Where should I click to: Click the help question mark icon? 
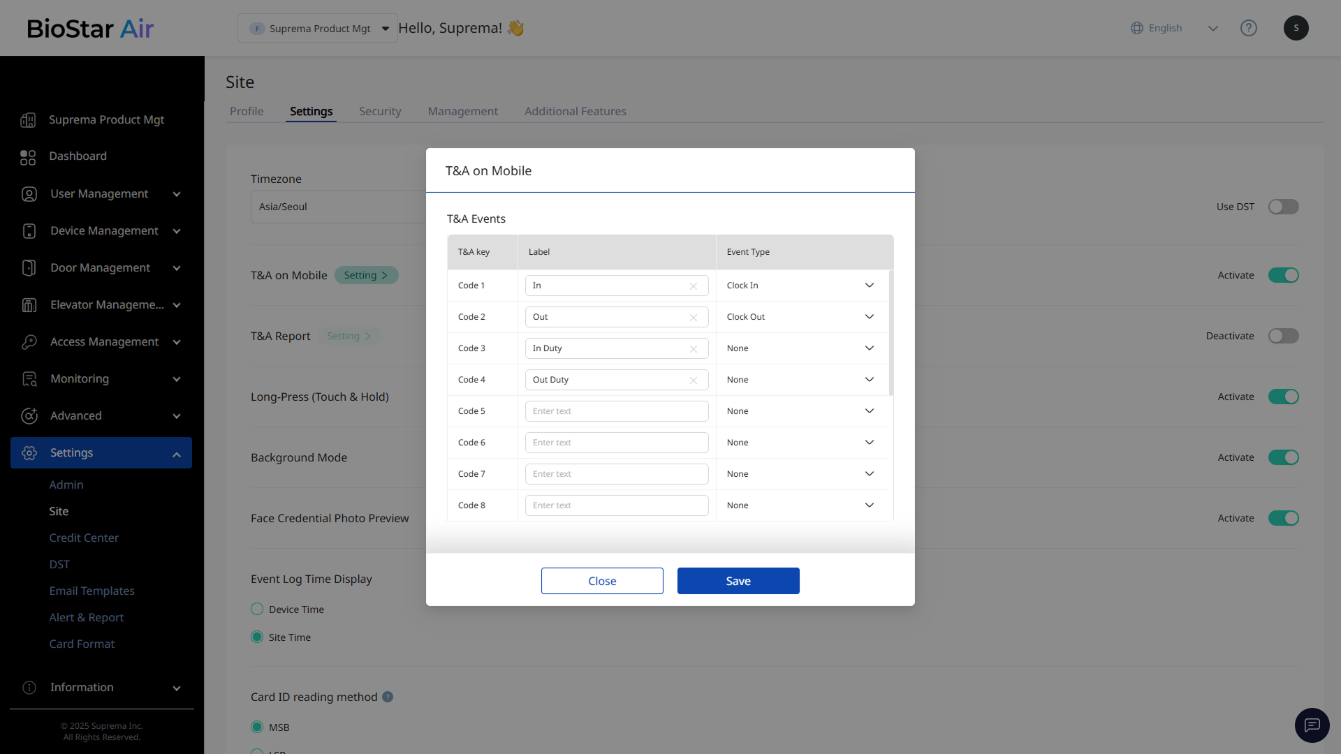point(1248,28)
